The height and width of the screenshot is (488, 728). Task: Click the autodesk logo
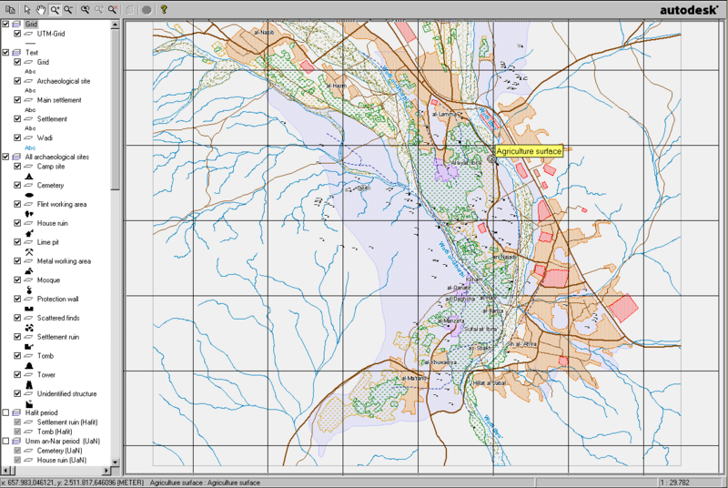click(691, 9)
